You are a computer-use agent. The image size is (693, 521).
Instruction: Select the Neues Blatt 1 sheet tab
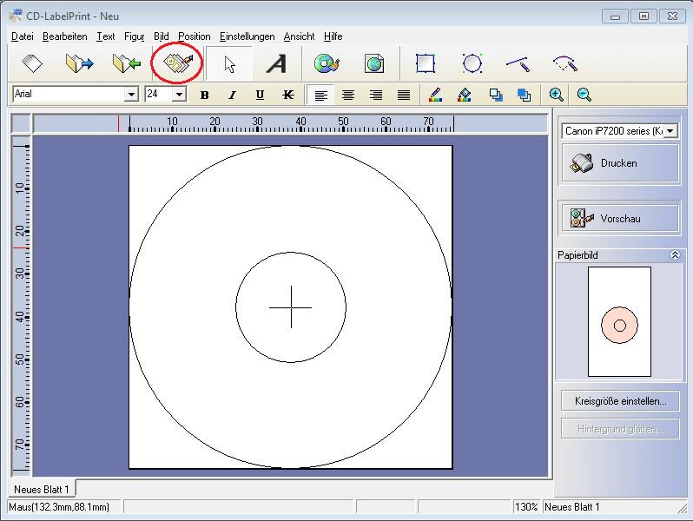42,489
